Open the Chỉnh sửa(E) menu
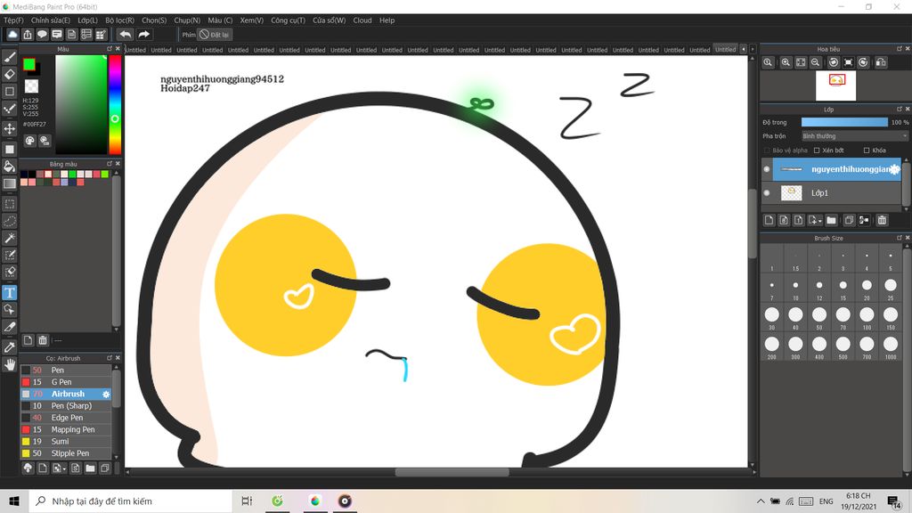912x513 pixels. point(51,20)
